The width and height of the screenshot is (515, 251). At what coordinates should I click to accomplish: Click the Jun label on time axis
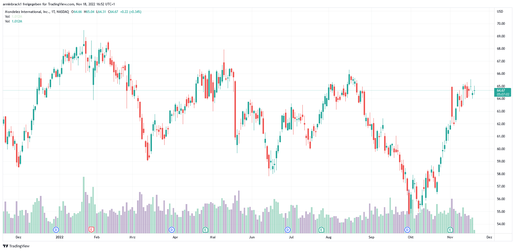coord(252,237)
